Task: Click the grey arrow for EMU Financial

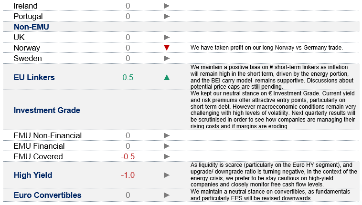Action: 167,146
